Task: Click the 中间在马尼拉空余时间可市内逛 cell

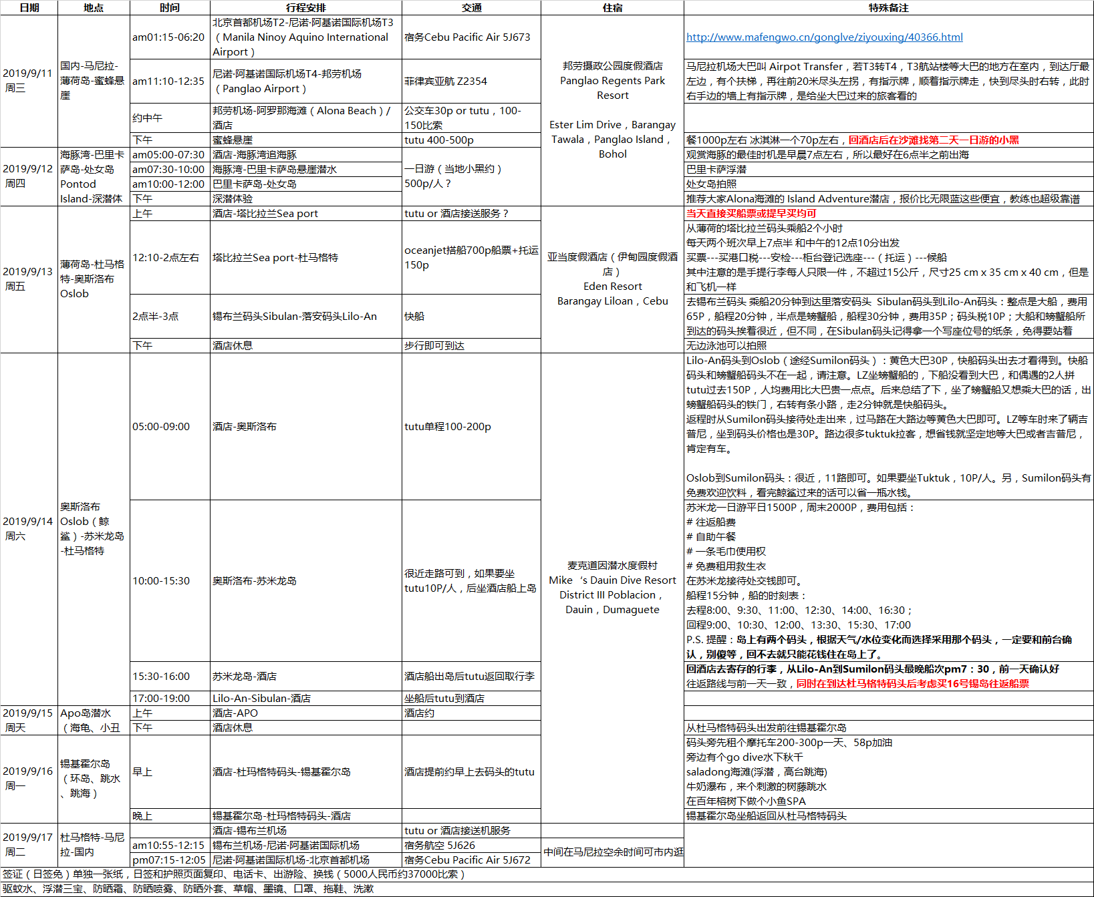Action: (612, 852)
